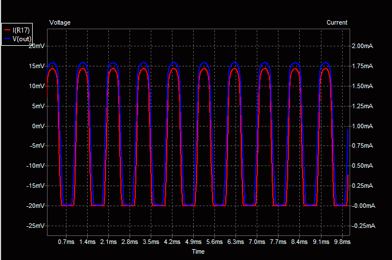This screenshot has height=260, width=392.
Task: Click the 7.7ms time axis label
Action: (278, 242)
